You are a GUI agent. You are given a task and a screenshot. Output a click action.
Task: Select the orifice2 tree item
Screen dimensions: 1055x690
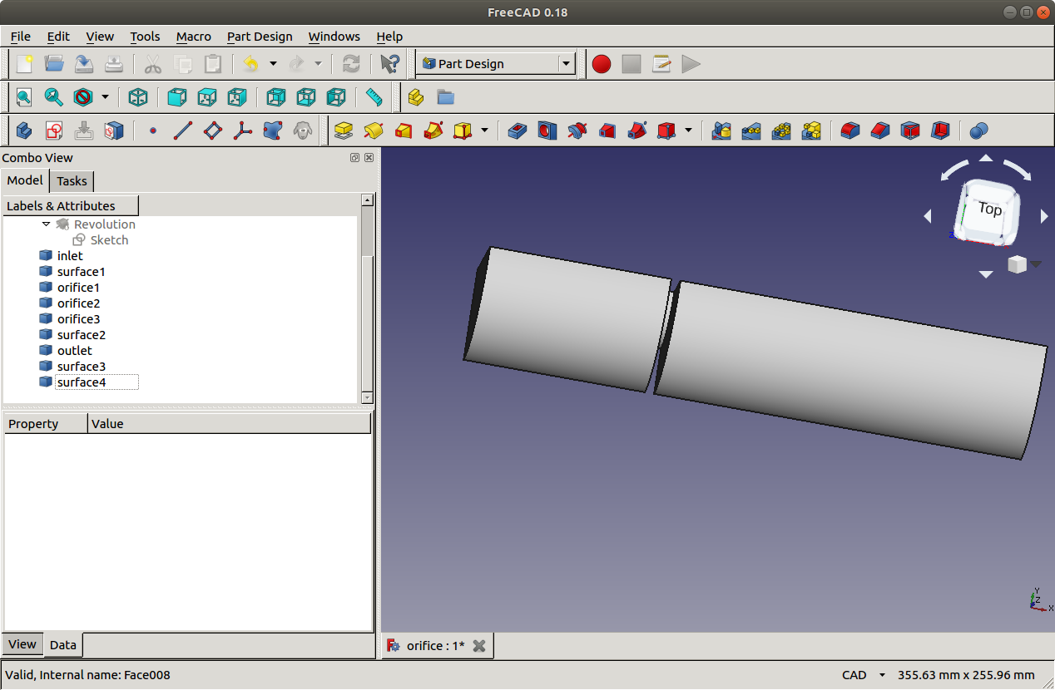click(x=78, y=303)
